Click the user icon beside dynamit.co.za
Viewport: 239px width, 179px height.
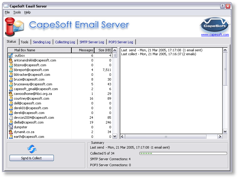click(11, 132)
